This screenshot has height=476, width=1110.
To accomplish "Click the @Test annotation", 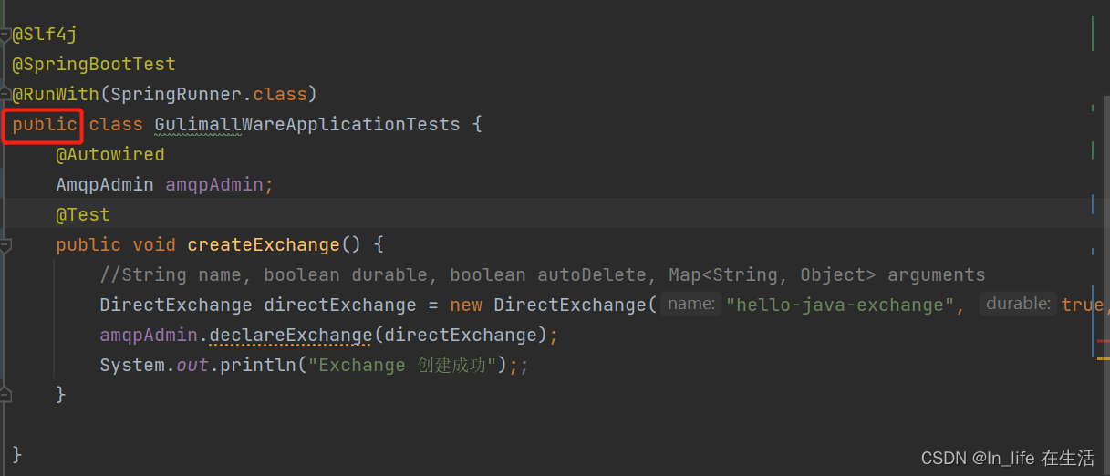I will pyautogui.click(x=83, y=214).
